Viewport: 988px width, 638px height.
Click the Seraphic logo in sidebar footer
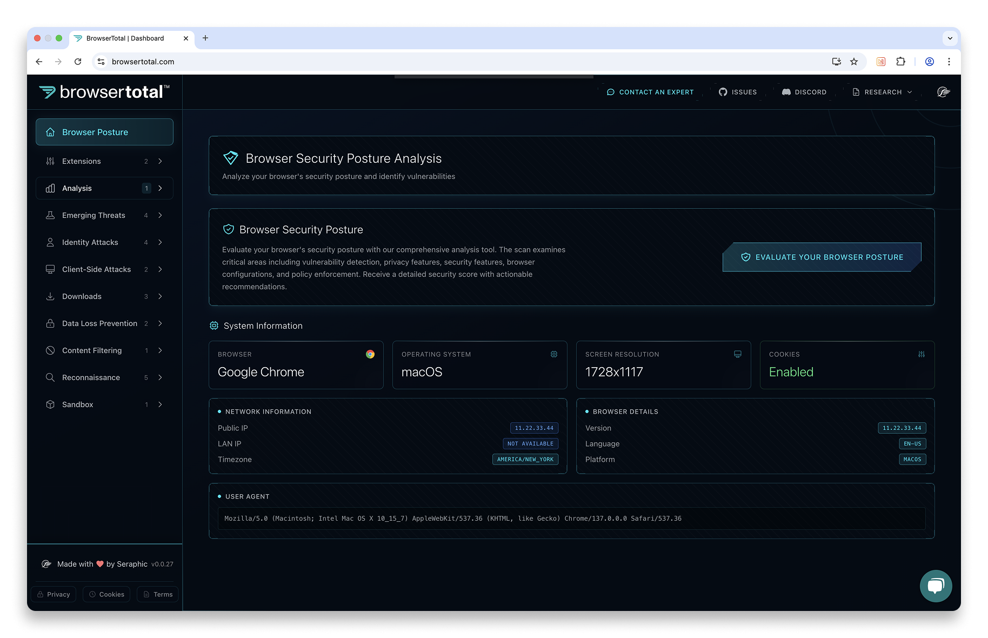click(46, 564)
